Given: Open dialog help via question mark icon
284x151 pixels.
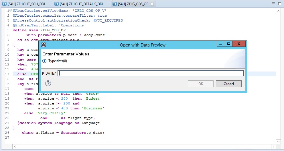Looking at the screenshot, I should click(48, 84).
